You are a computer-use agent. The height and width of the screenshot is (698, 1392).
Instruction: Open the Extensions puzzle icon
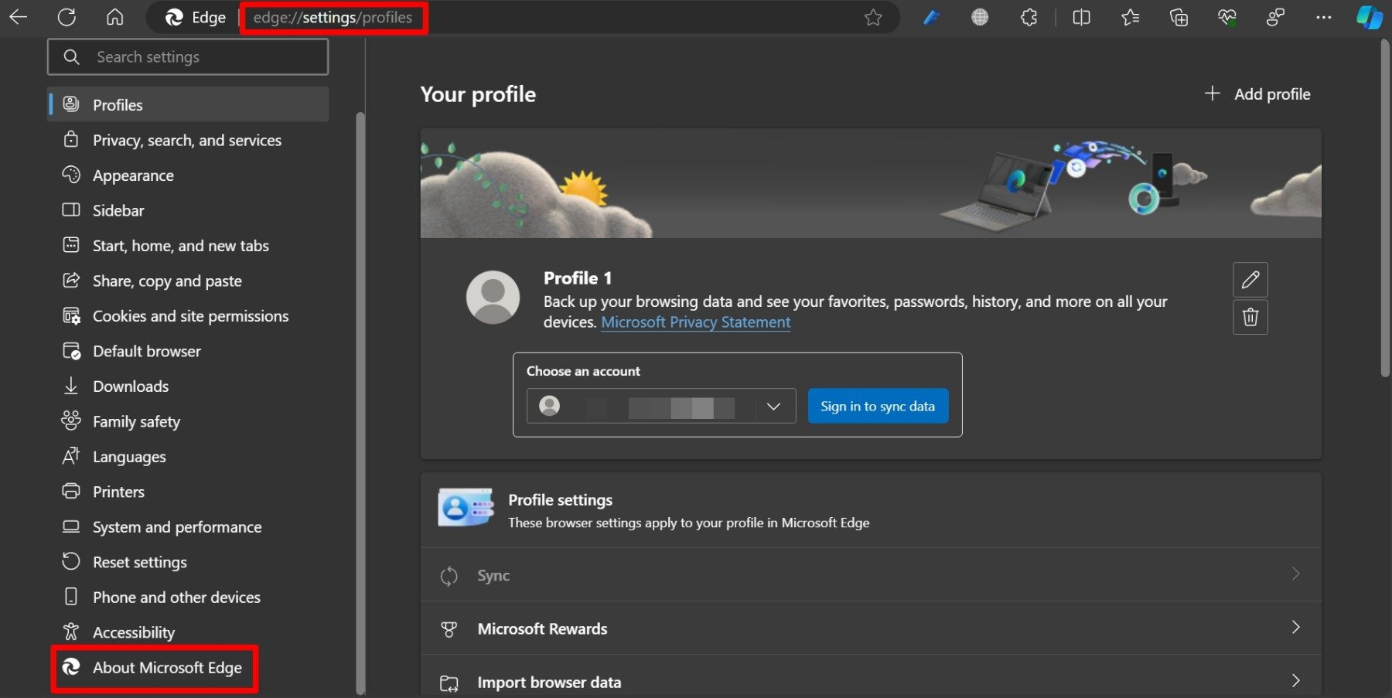click(1029, 17)
